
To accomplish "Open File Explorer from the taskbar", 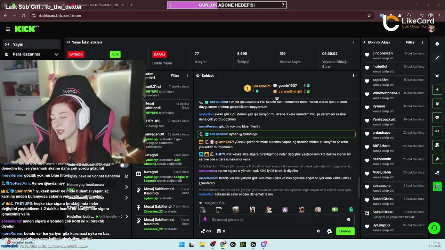I will point(202,244).
